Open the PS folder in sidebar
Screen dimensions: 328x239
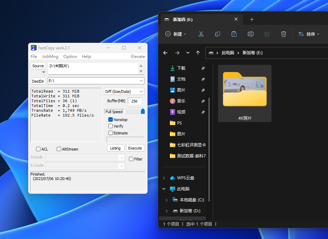coord(179,123)
